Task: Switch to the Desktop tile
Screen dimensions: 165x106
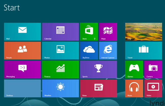Action: [22, 88]
